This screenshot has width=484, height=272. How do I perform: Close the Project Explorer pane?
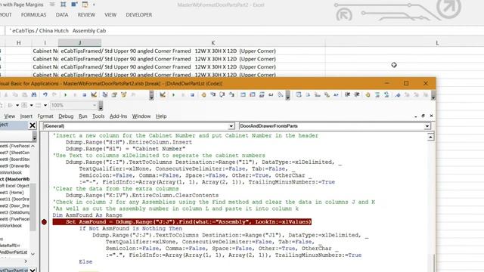(33, 125)
